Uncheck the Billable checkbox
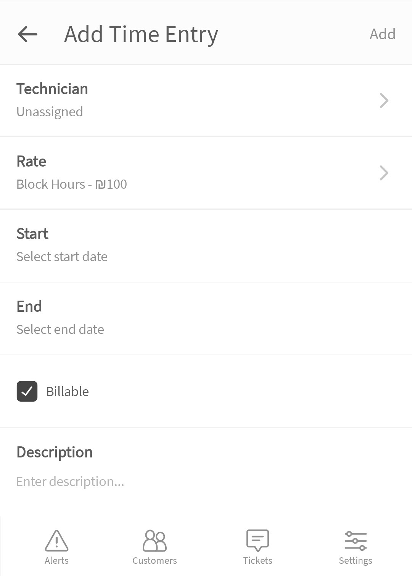412x576 pixels. (x=27, y=391)
